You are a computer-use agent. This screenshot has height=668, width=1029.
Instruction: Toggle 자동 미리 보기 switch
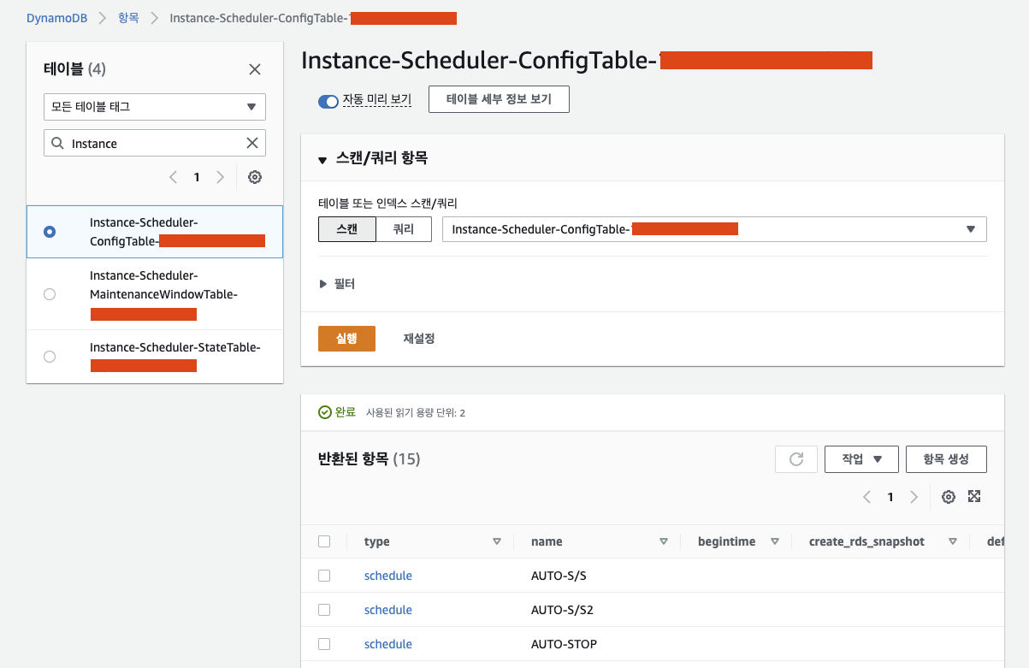click(x=328, y=101)
